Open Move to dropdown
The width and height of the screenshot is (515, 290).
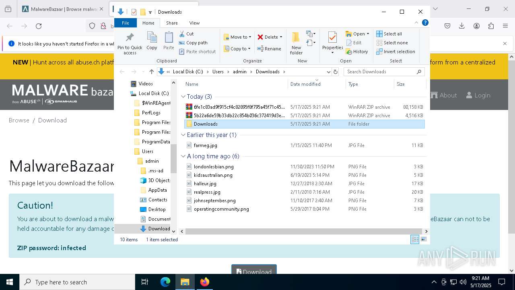pos(237,37)
